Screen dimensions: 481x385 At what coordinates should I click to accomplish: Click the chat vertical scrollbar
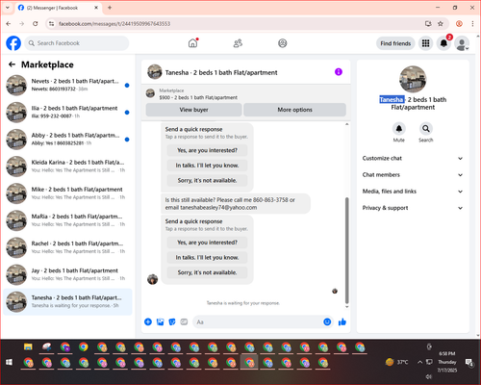click(x=346, y=250)
